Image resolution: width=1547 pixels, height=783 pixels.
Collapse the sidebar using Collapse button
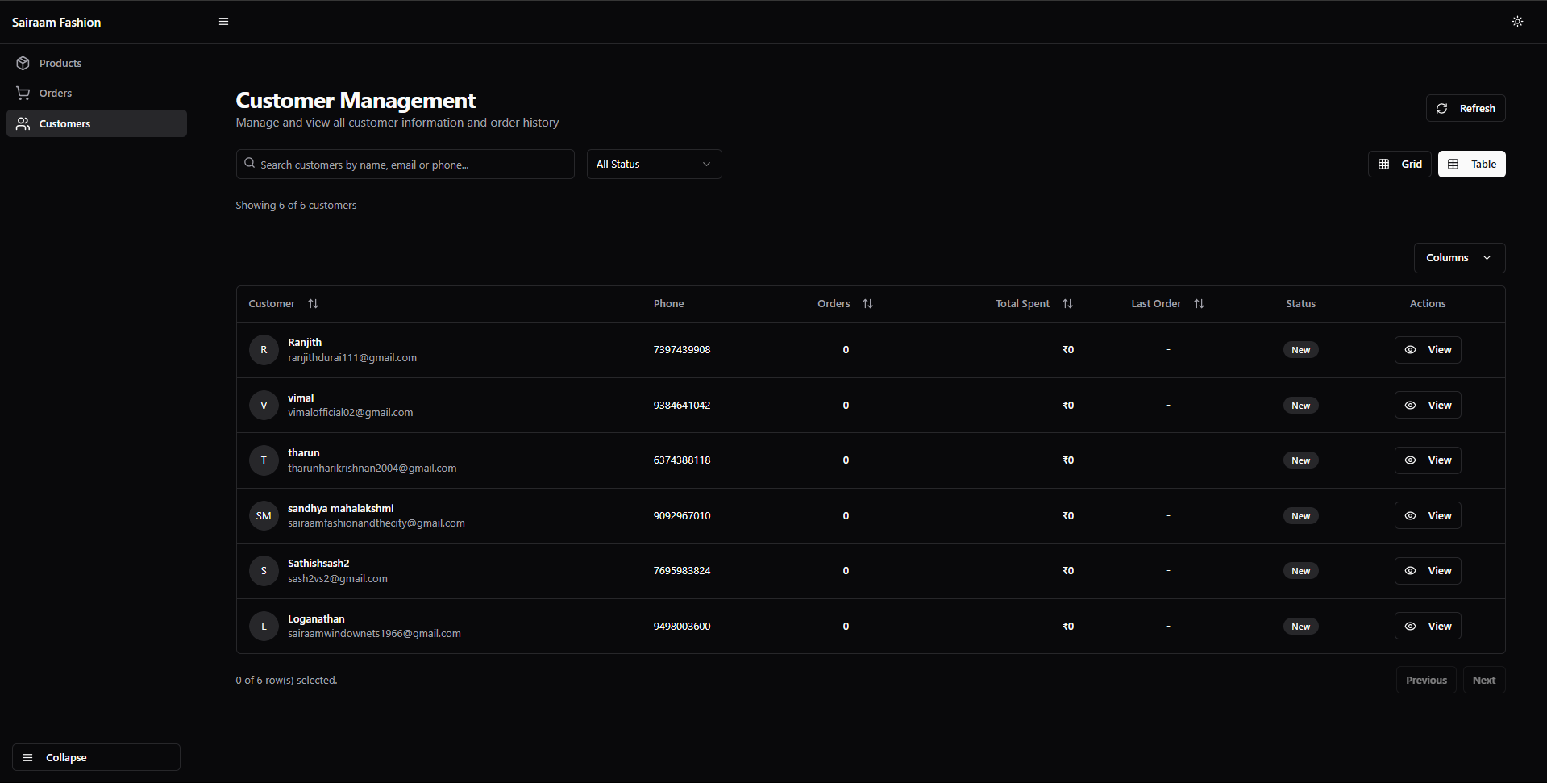click(96, 757)
